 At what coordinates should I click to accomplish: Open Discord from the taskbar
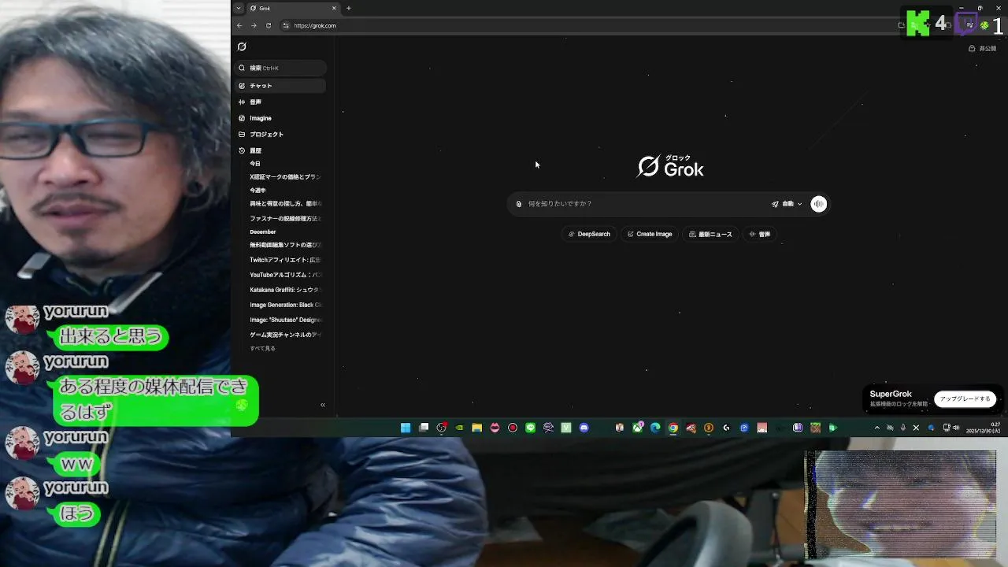[584, 428]
